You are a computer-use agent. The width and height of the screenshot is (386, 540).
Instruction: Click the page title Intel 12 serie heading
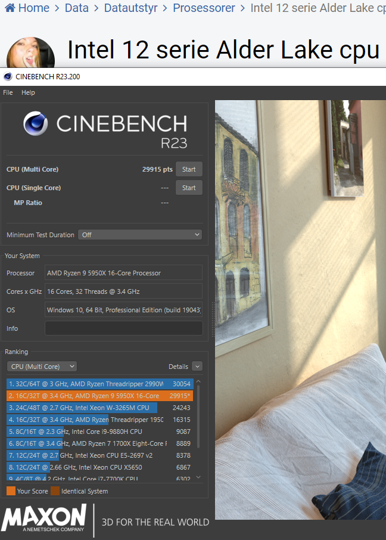point(224,50)
